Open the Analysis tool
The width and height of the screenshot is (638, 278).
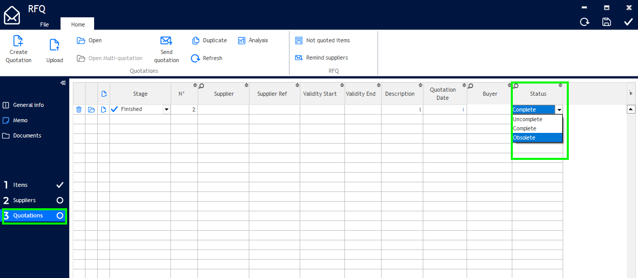(x=253, y=41)
